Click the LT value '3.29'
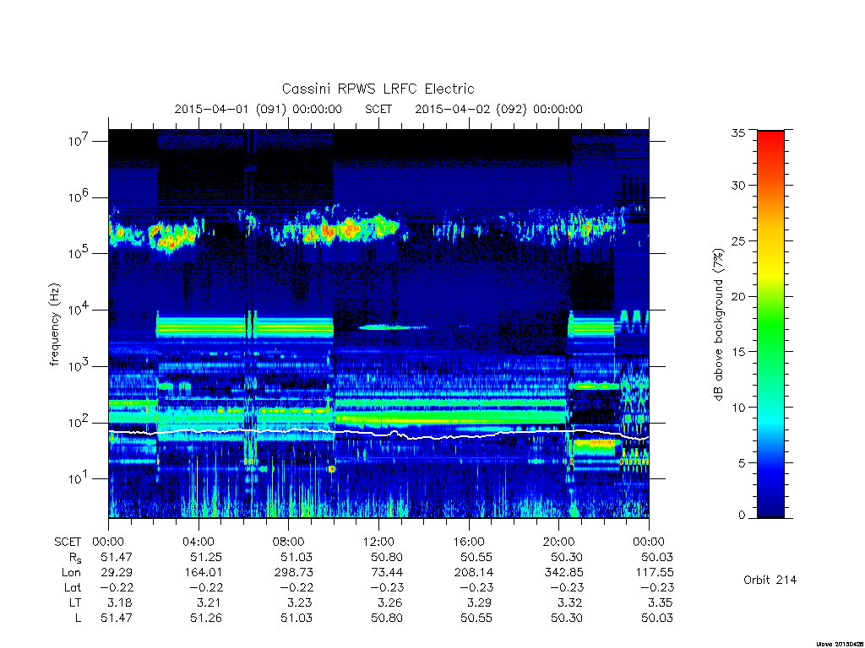Screen dimensions: 865x648 (480, 602)
